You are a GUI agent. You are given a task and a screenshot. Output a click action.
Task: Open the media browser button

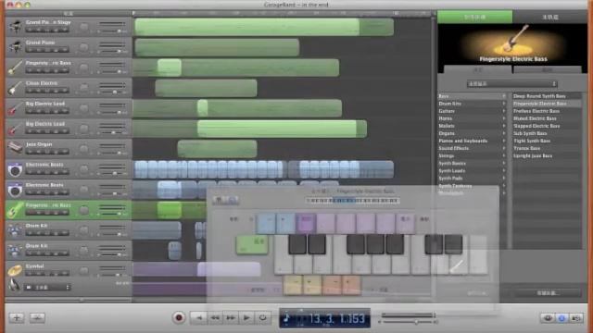576,318
